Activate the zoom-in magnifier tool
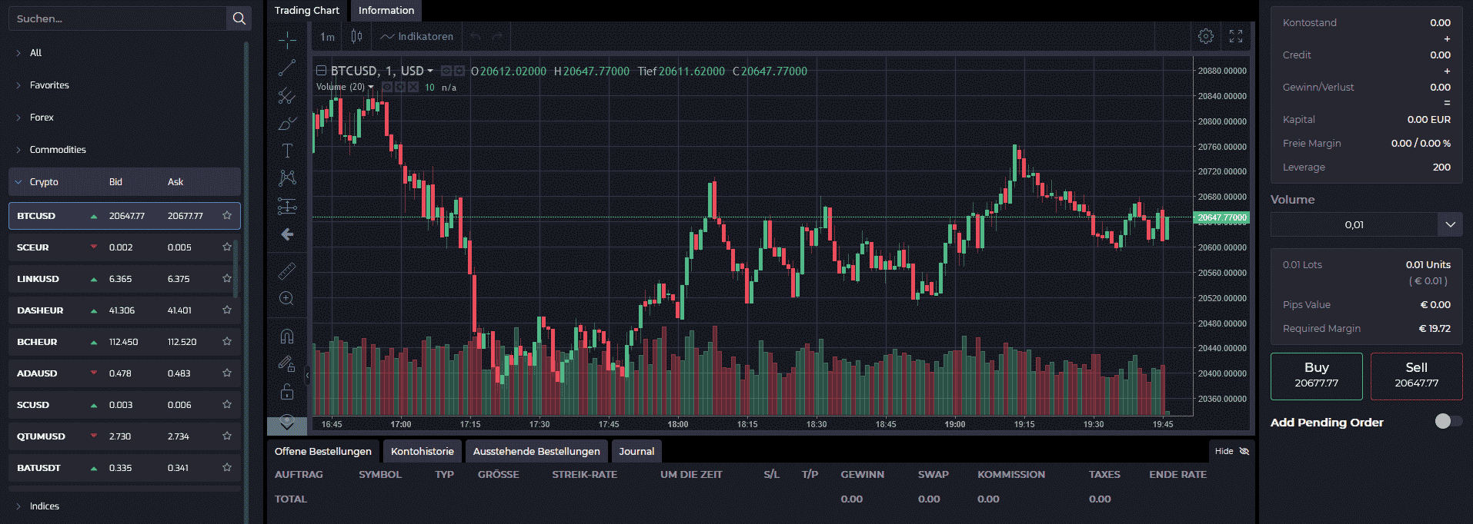This screenshot has width=1473, height=524. pyautogui.click(x=287, y=299)
